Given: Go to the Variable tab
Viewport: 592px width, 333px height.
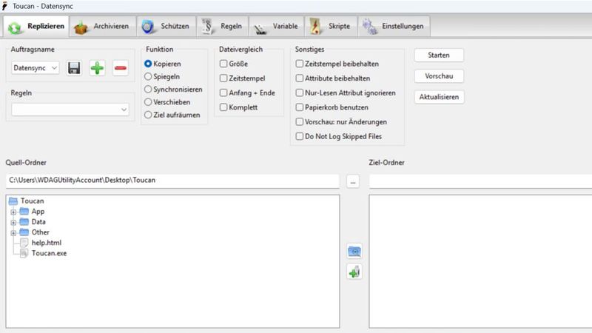Looking at the screenshot, I should [x=276, y=26].
